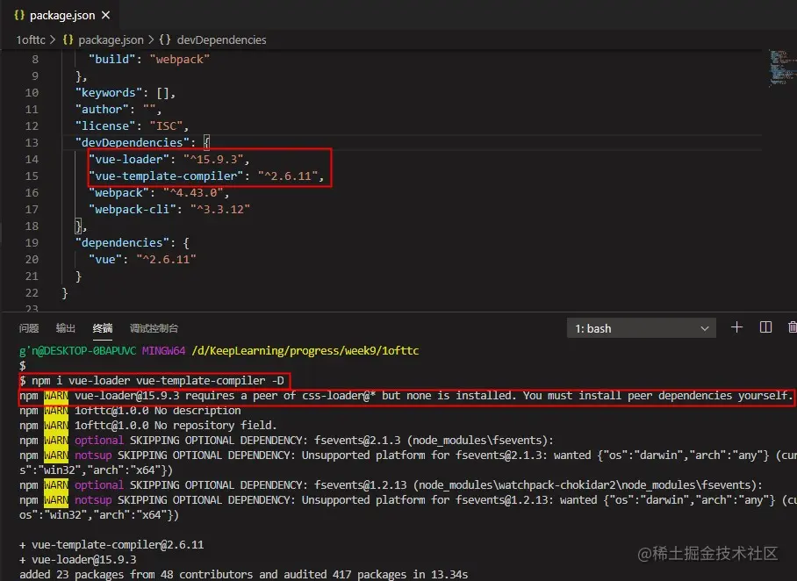Click the "build": "webpack" line
Screen dimensions: 797x581
[149, 60]
